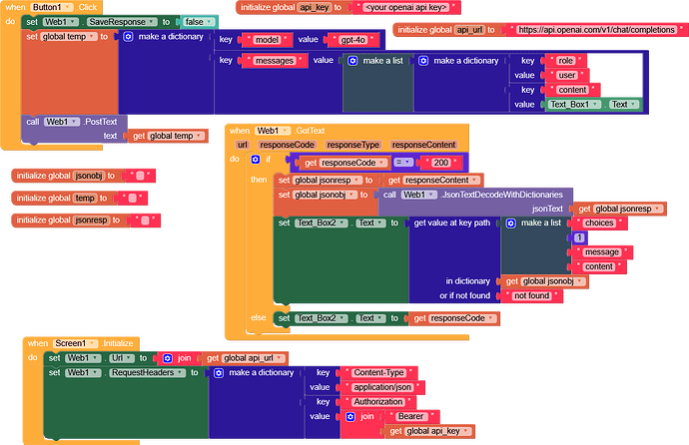Click the "messages" key string
Viewport: 689px width, 445px height.
click(275, 61)
